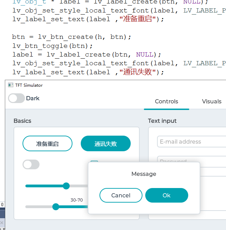Click the gray X icon at bottom left
Screen dimensions: 226x230
2,223
